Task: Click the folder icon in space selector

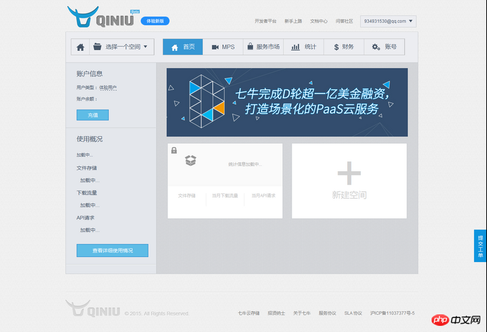Action: point(97,47)
